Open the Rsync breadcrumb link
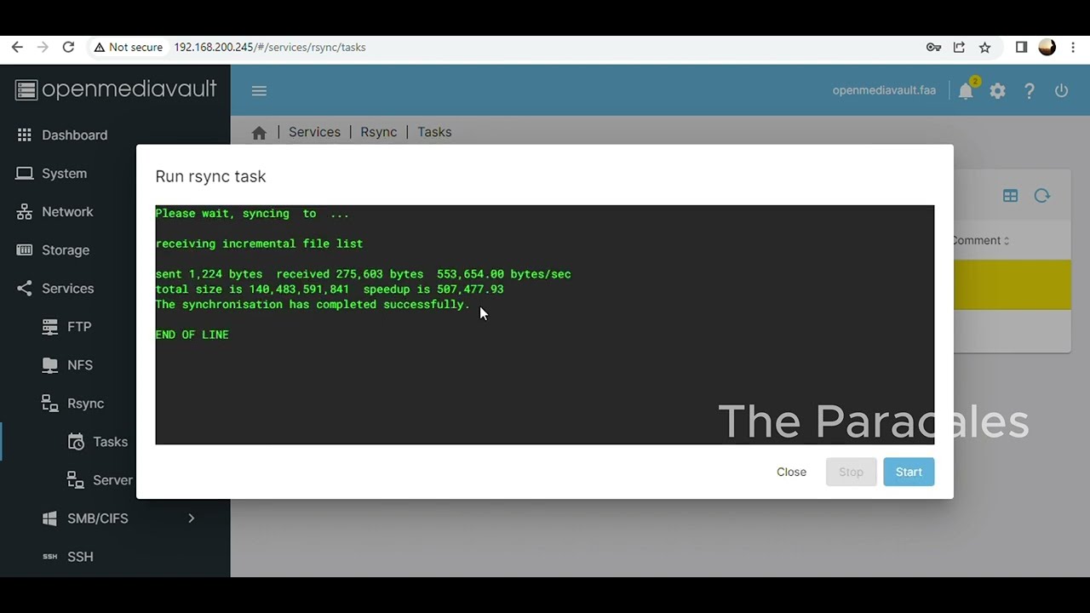This screenshot has width=1090, height=613. pos(378,132)
